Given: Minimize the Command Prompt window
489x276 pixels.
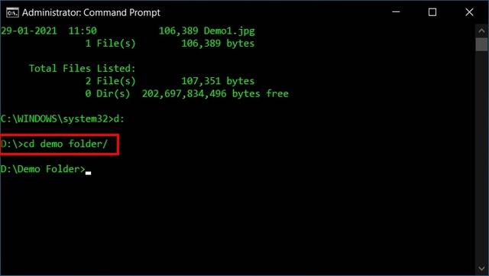Looking at the screenshot, I should click(x=396, y=12).
